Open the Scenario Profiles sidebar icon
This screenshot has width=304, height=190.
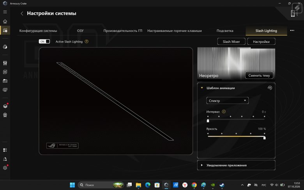pos(5,72)
